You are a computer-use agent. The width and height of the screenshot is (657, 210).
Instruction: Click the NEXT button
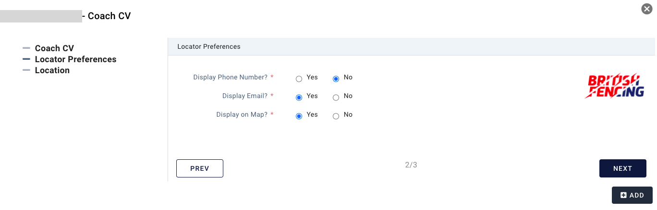pos(622,168)
